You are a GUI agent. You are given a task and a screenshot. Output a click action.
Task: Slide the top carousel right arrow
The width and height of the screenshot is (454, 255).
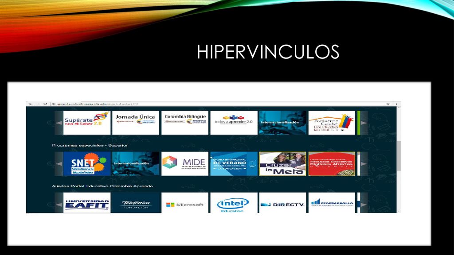click(364, 123)
